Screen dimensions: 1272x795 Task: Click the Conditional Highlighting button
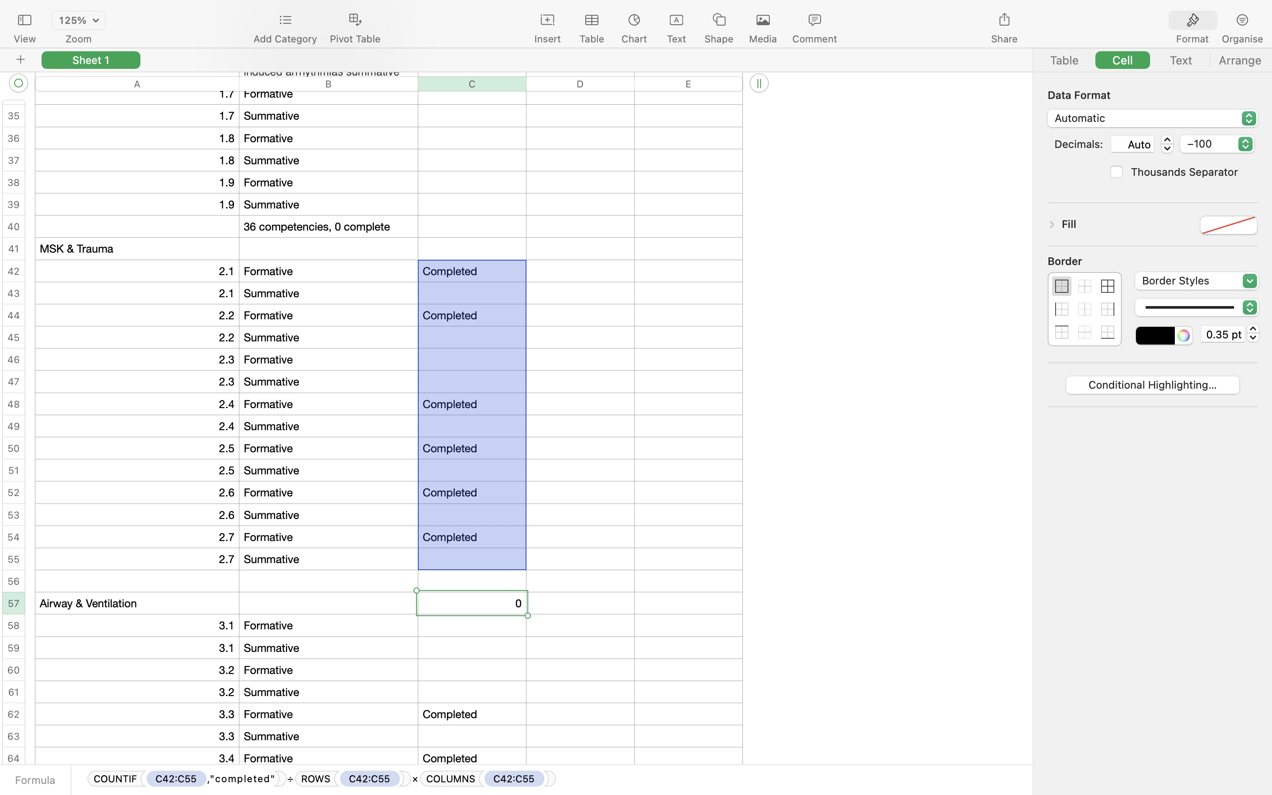[x=1152, y=385]
